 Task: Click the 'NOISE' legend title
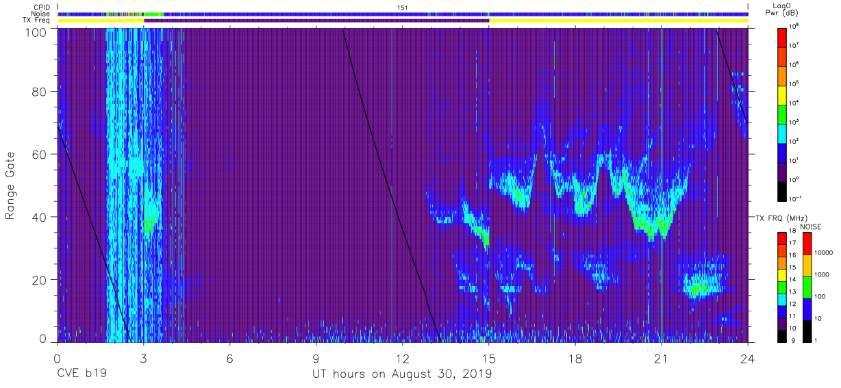point(810,226)
